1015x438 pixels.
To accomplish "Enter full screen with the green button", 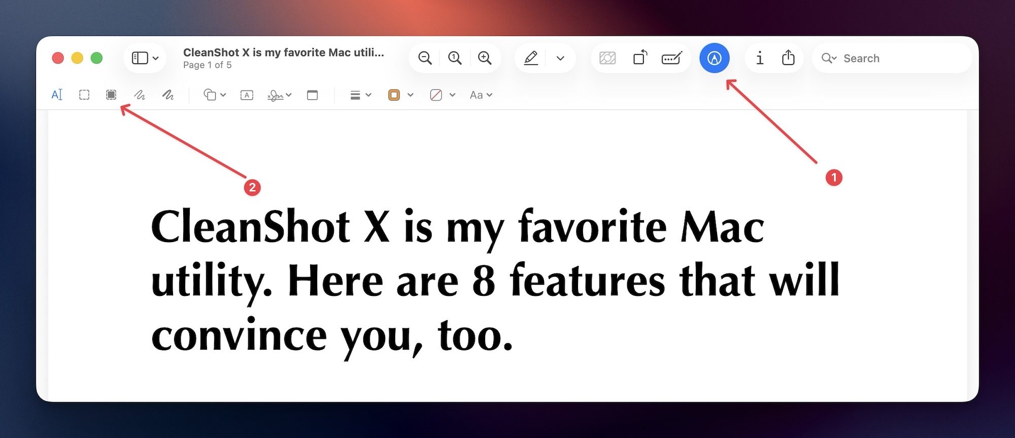I will tap(96, 58).
